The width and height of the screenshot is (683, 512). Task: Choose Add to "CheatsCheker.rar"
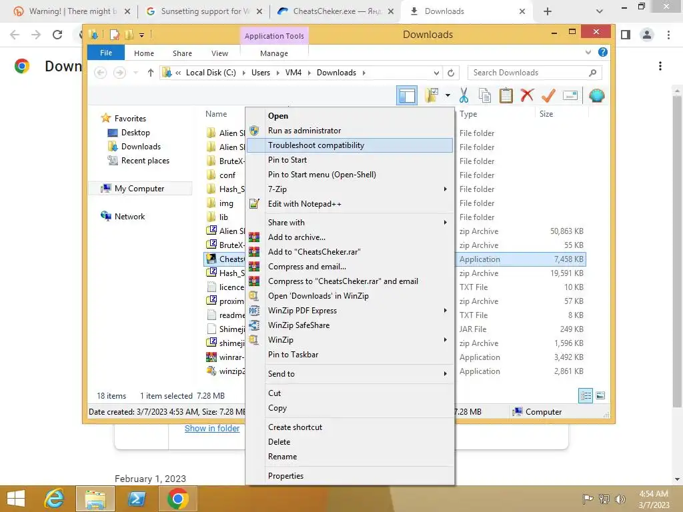[x=350, y=251]
